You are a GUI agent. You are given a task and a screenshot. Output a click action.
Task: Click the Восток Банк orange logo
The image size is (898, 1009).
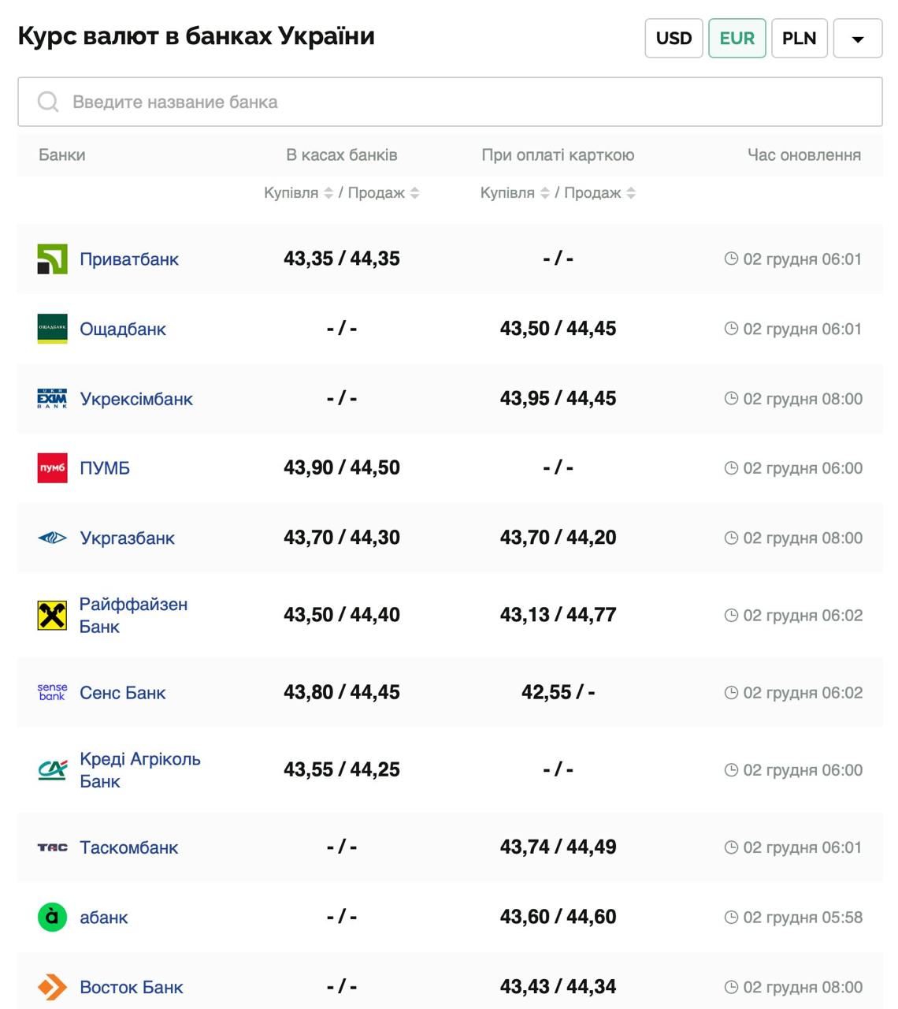pos(52,987)
